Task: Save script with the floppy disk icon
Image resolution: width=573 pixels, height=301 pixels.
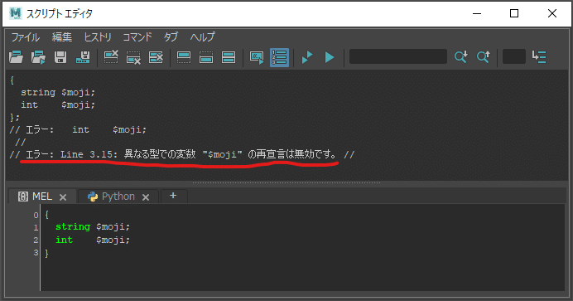Action: click(60, 57)
